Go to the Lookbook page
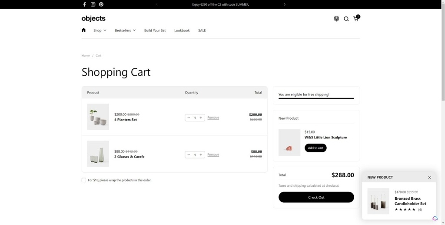This screenshot has height=225, width=445. 182,30
